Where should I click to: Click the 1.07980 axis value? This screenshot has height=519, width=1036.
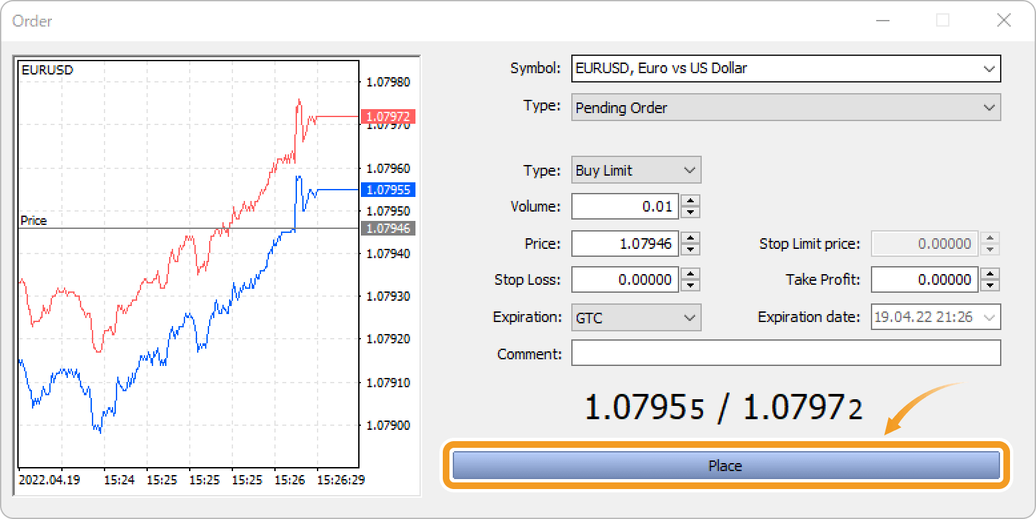point(388,83)
